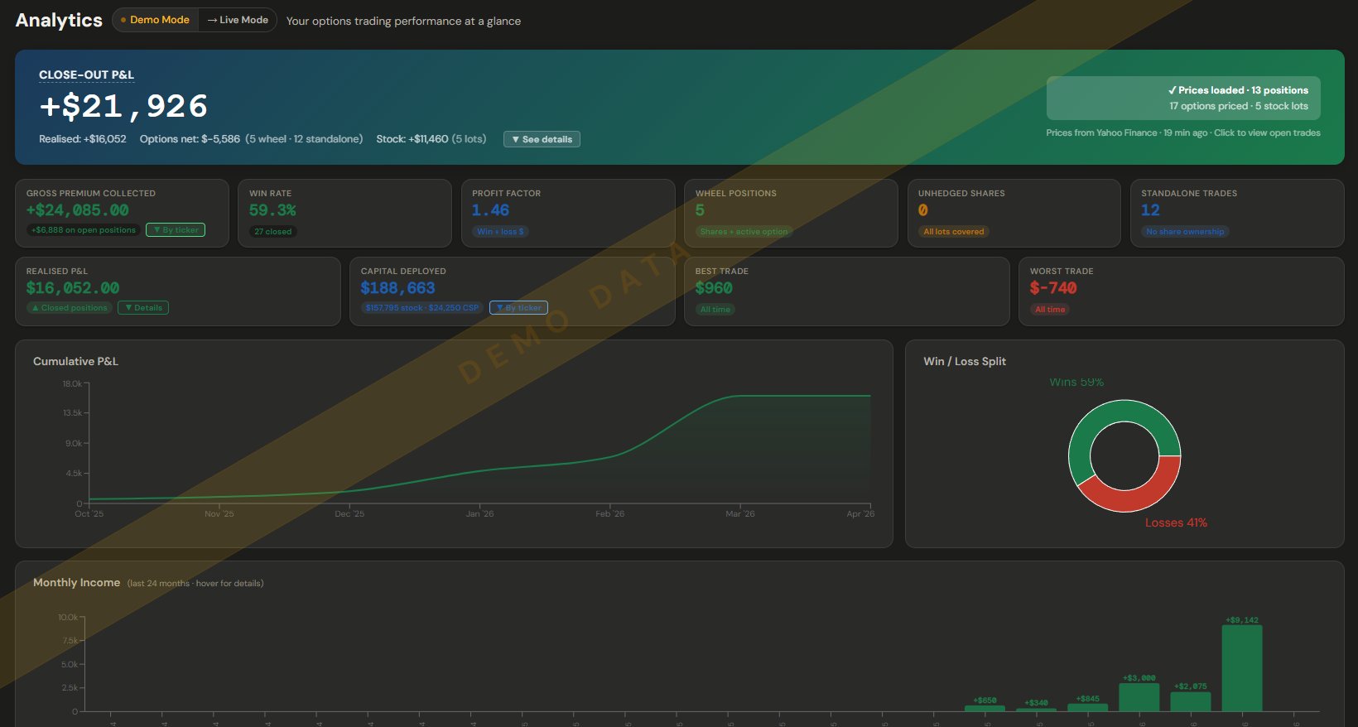1358x727 pixels.
Task: Open Gross Premium By ticker dropdown
Action: point(176,230)
